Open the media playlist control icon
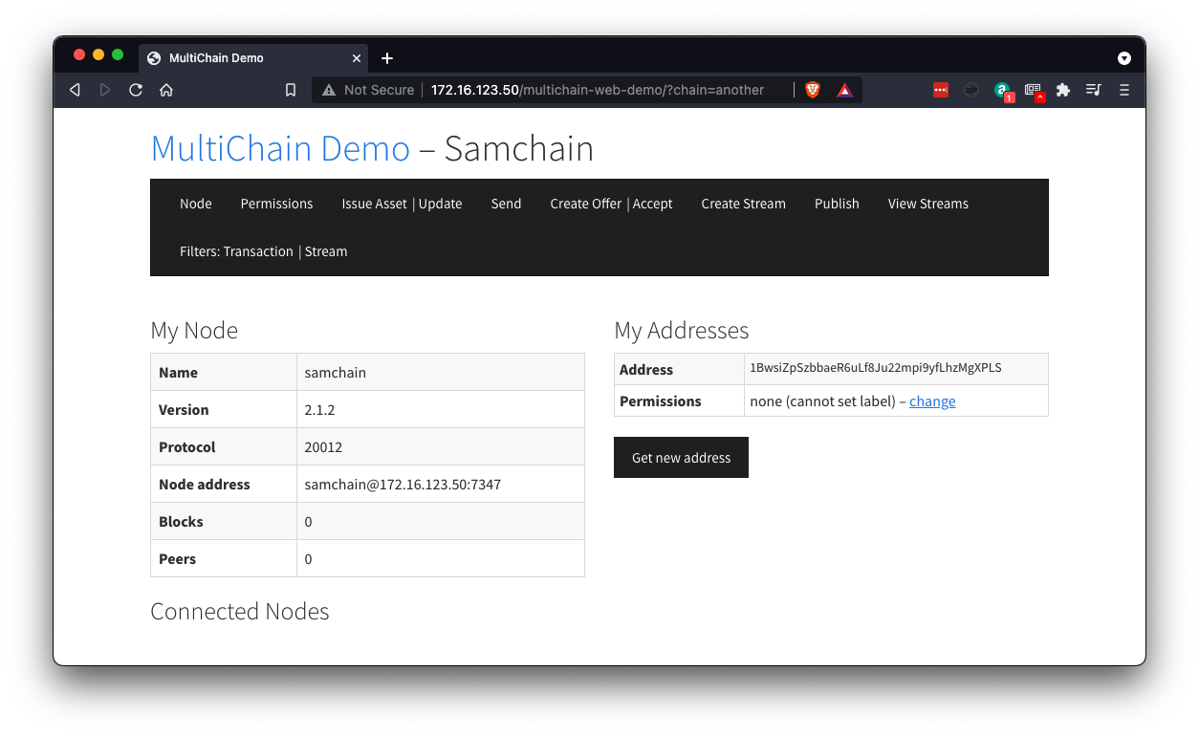 coord(1094,90)
